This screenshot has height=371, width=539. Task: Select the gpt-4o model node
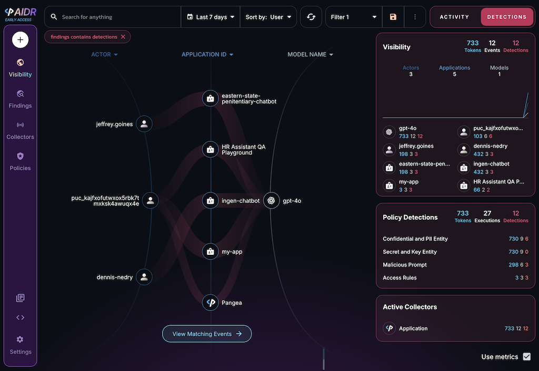[271, 200]
